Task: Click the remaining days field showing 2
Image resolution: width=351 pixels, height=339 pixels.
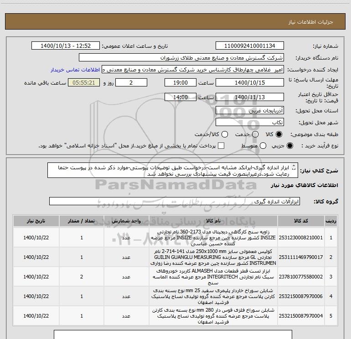Action: tap(131, 82)
